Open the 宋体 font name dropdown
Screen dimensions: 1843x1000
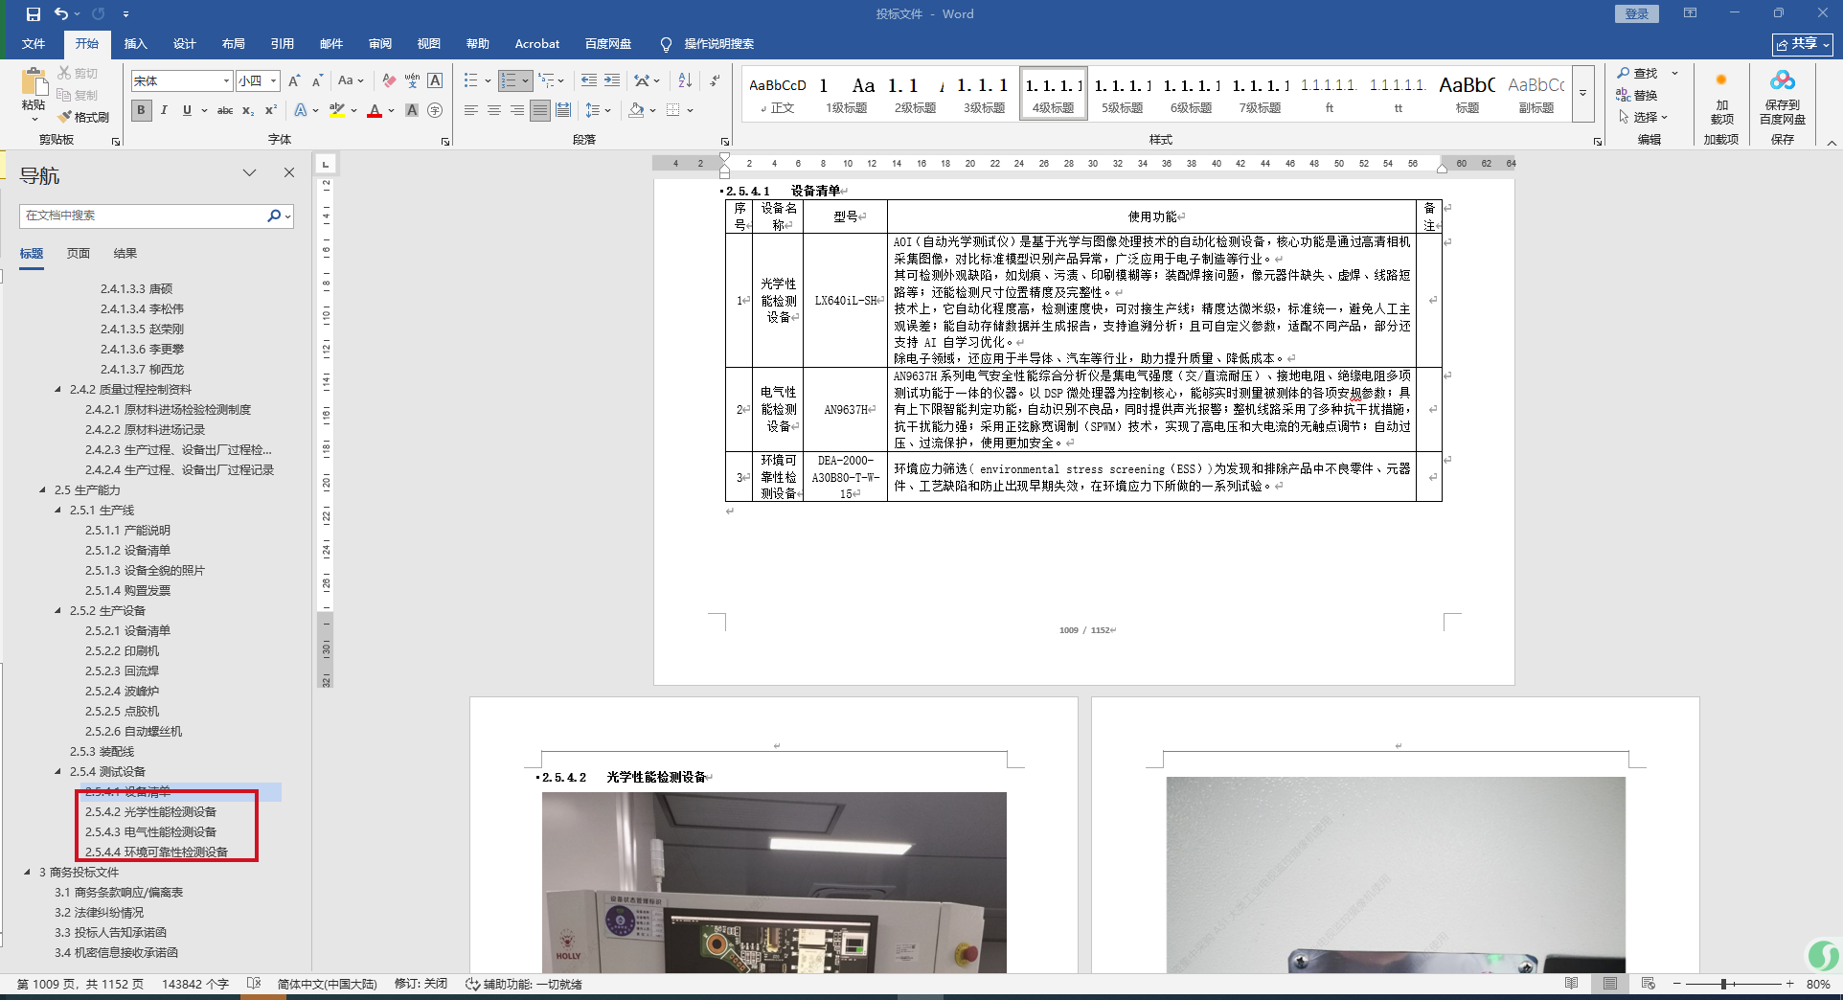pyautogui.click(x=226, y=81)
